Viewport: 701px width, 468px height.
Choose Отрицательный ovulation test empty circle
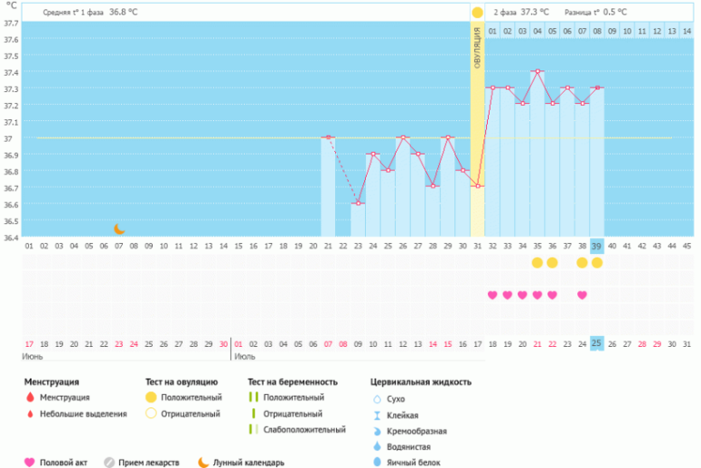click(151, 414)
